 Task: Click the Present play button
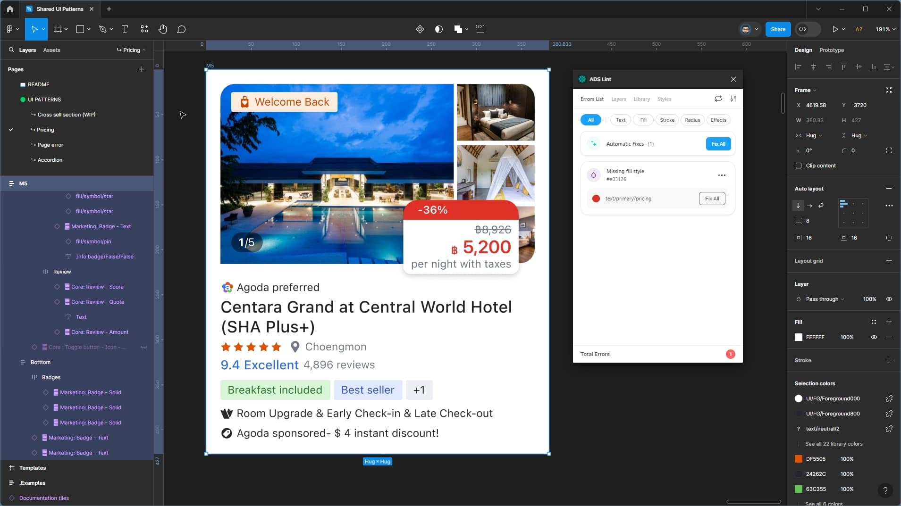(x=835, y=29)
